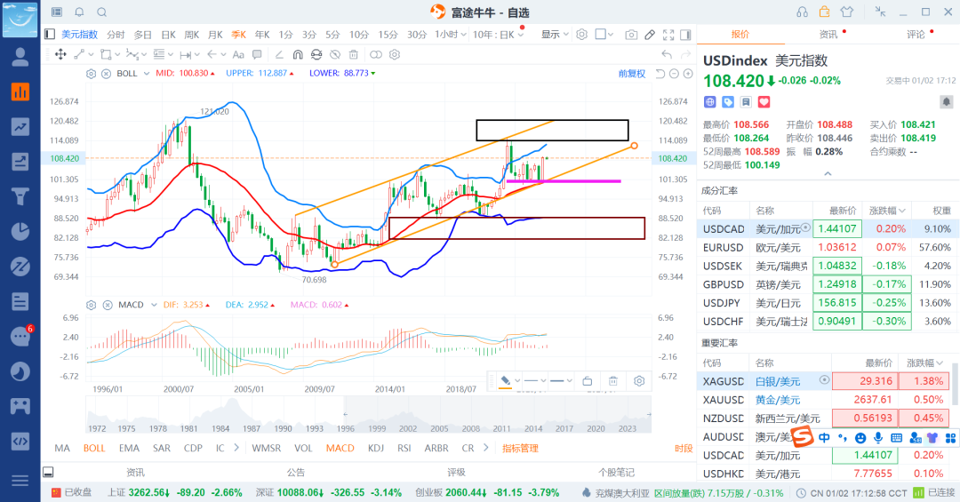Expand the BOLL indicator dropdown arrow
The height and width of the screenshot is (502, 960).
pyautogui.click(x=147, y=74)
